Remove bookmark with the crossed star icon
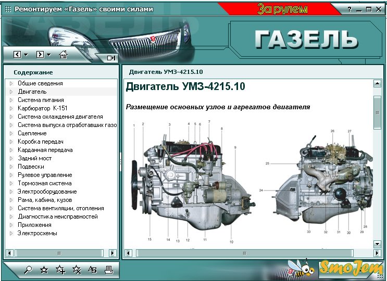 pos(77,270)
